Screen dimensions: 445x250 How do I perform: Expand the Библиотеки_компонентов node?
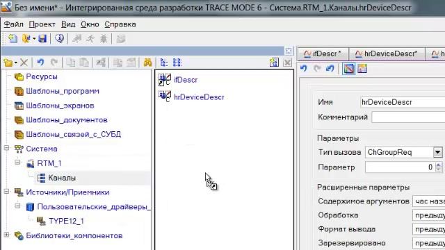(6, 235)
